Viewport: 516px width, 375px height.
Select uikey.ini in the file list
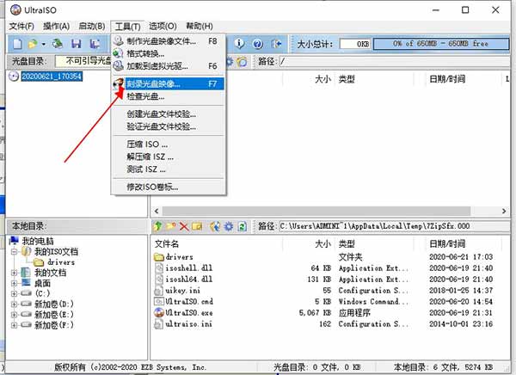pyautogui.click(x=182, y=291)
